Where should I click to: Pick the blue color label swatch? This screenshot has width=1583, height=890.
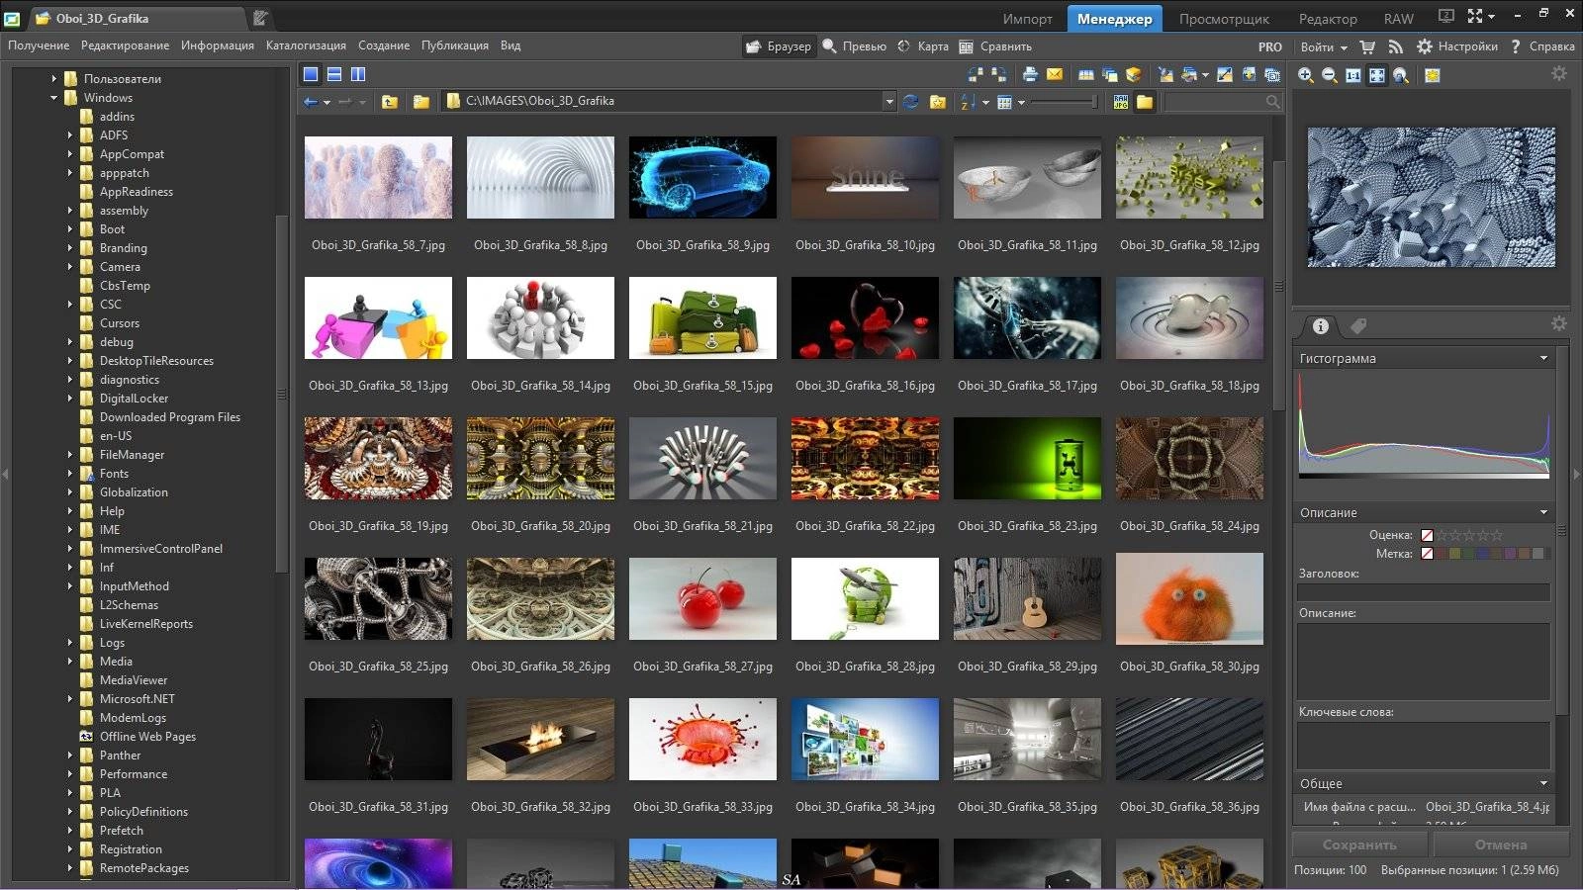click(x=1482, y=554)
